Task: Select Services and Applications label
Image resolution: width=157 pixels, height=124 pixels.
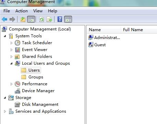Action: point(41,111)
